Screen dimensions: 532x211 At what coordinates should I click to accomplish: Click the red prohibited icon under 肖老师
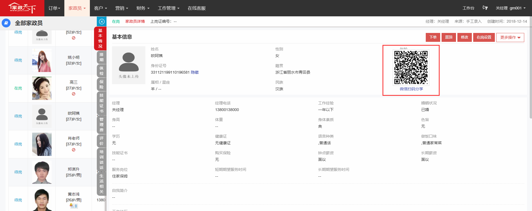pyautogui.click(x=74, y=150)
